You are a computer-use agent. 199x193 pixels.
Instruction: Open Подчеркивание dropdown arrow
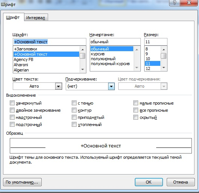pos(111,86)
